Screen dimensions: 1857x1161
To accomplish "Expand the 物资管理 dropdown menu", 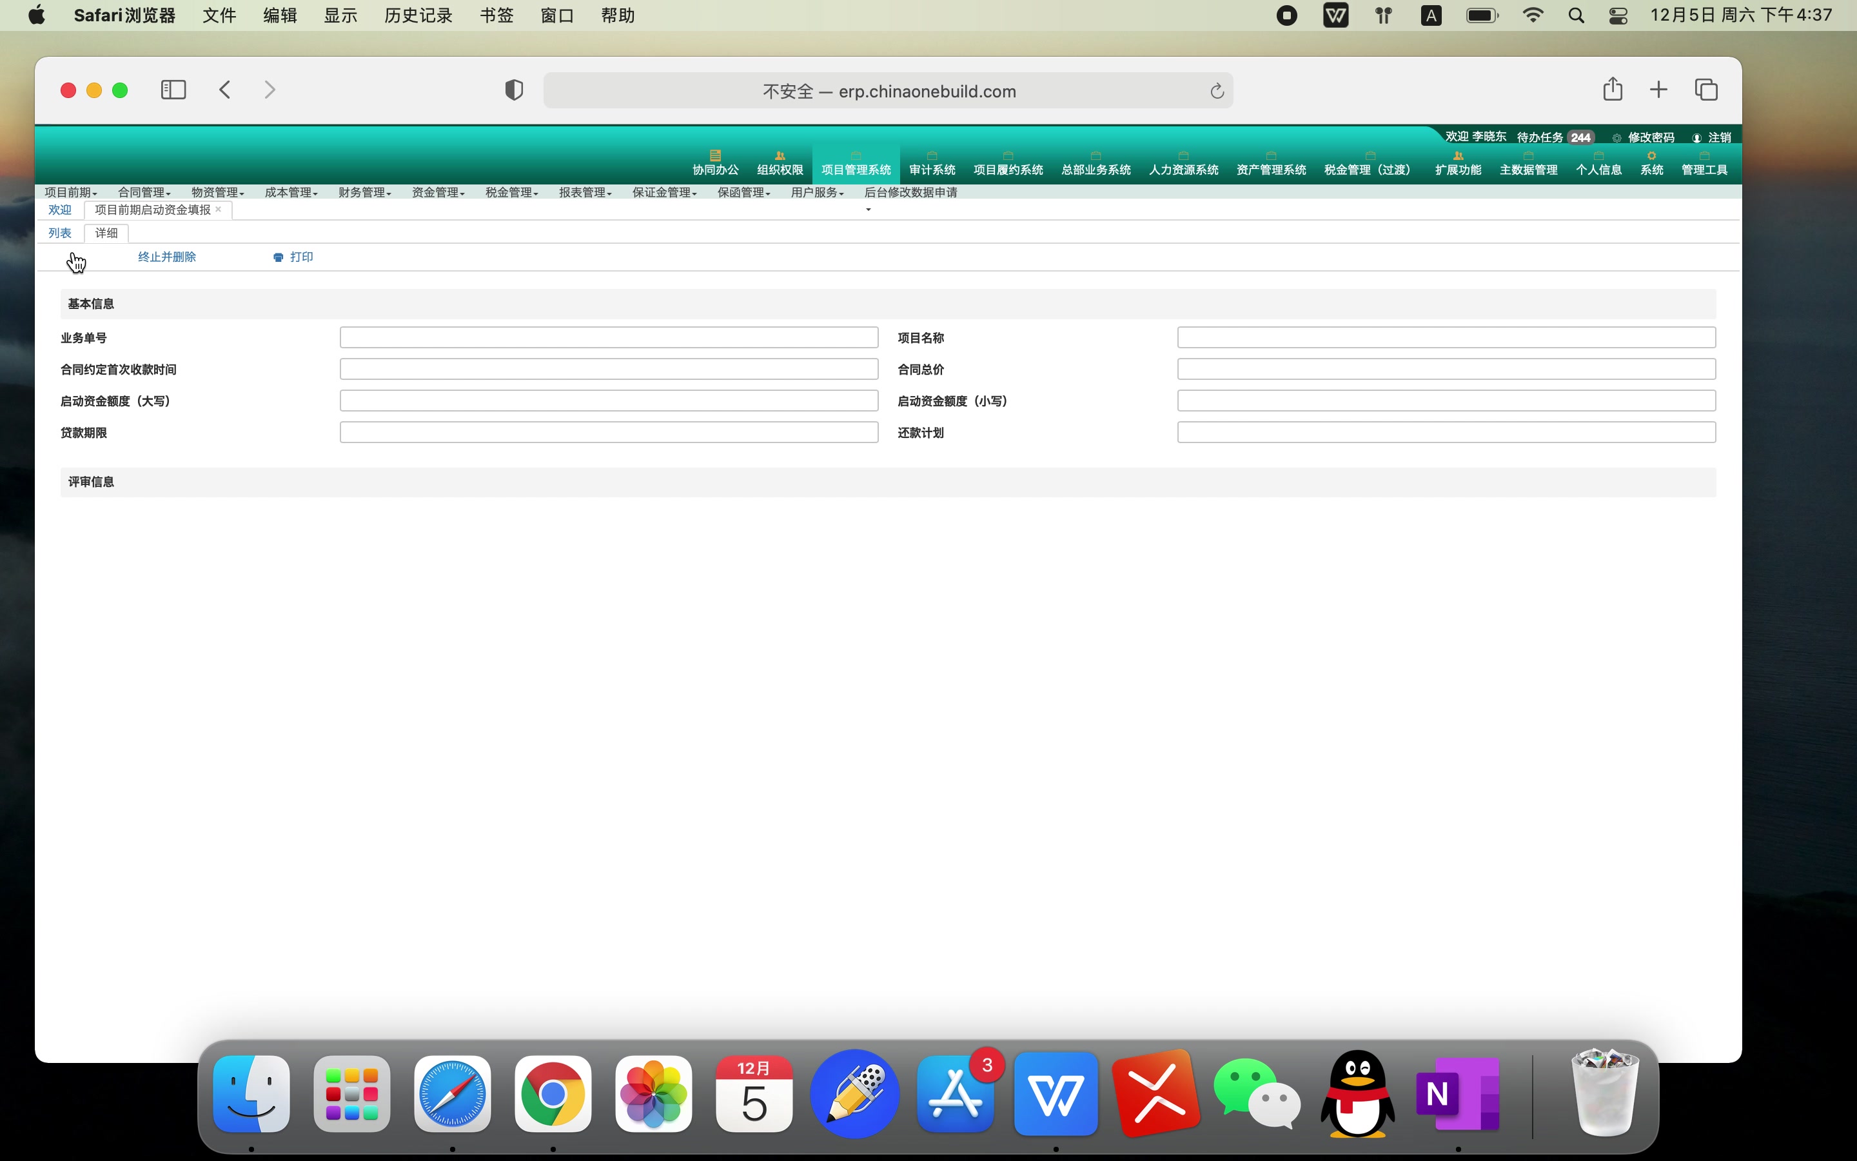I will (218, 192).
